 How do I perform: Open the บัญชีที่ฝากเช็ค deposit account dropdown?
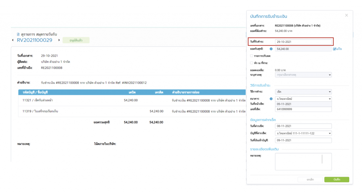click(x=303, y=133)
